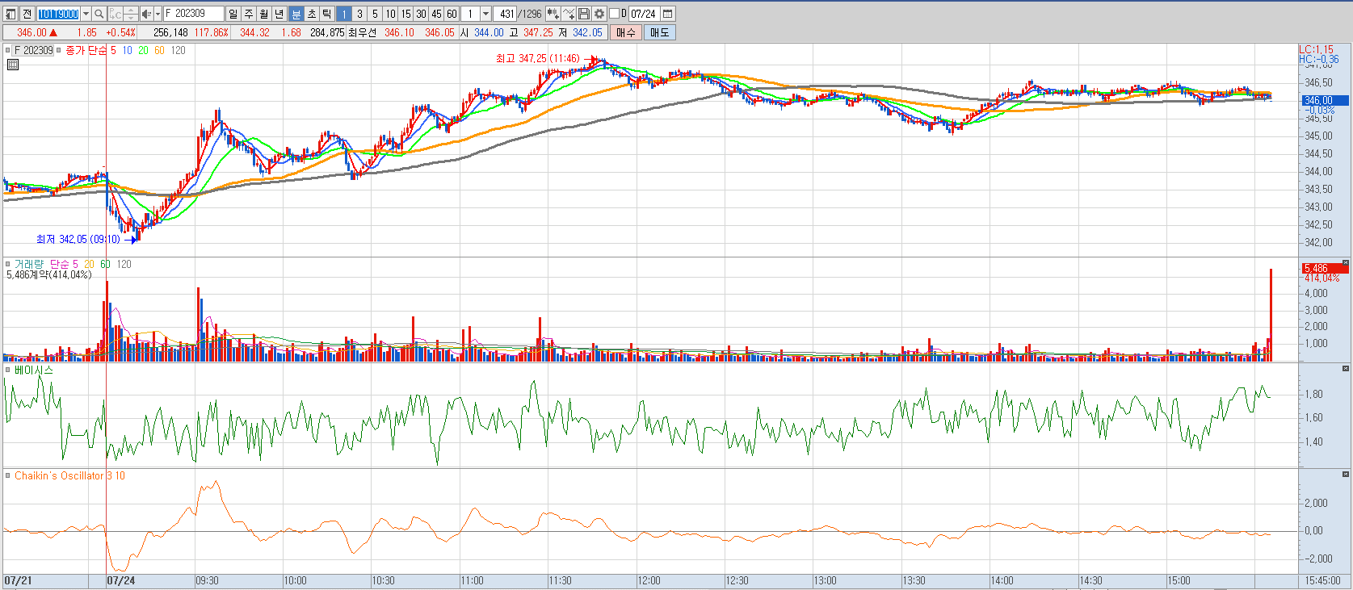Switch to yearly (년) chart period
The image size is (1353, 590).
click(279, 14)
